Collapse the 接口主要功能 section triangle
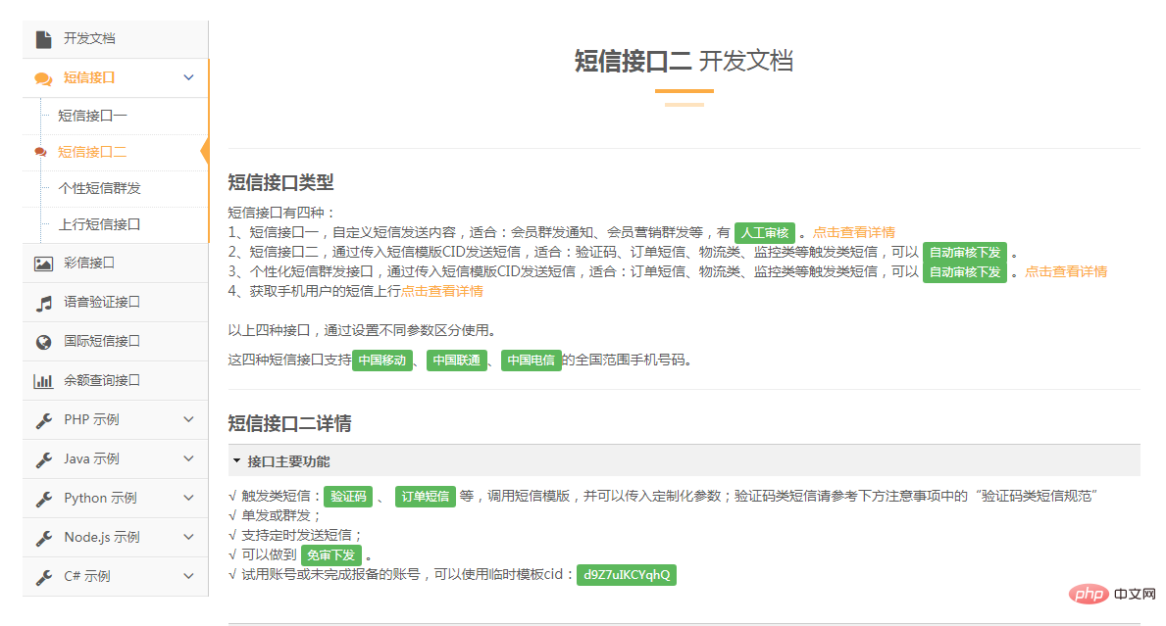 click(236, 461)
